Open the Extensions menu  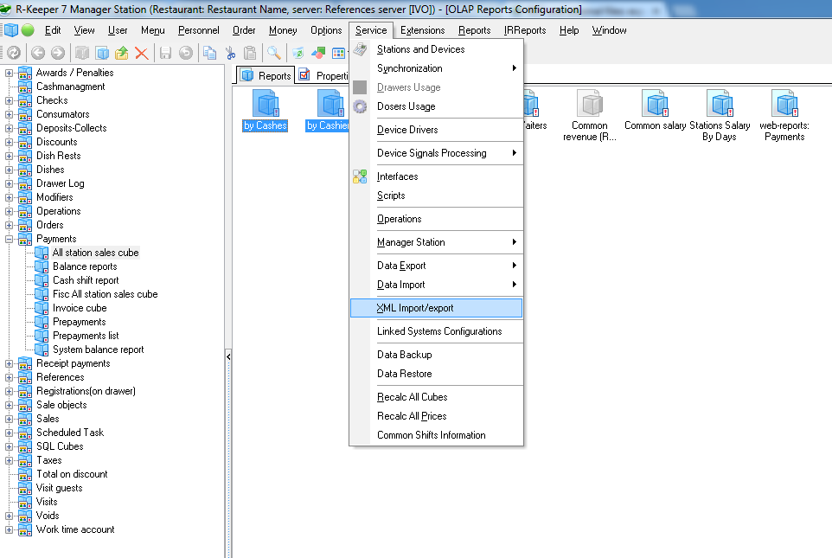[x=422, y=30]
